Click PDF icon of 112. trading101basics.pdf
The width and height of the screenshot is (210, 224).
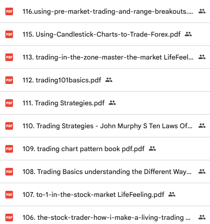coord(9,80)
